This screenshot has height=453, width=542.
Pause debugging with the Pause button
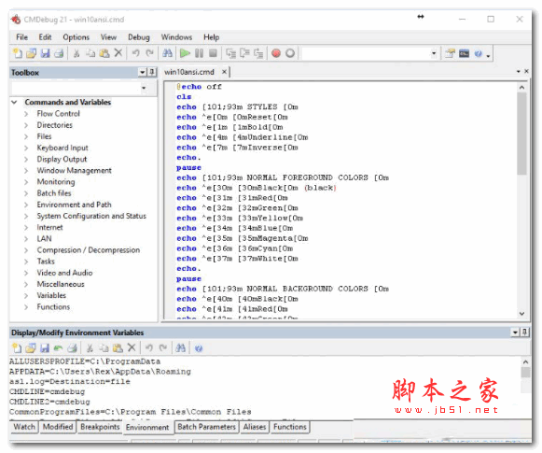199,53
